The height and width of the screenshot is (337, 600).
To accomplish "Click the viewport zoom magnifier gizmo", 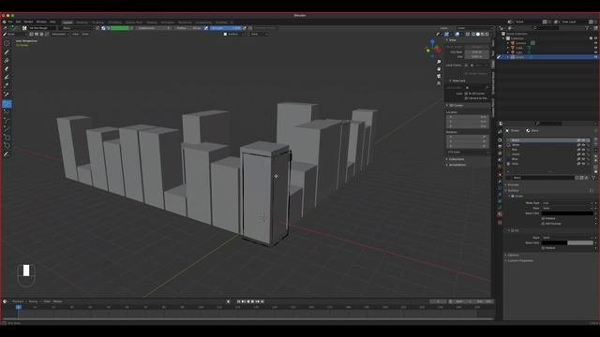I will pos(439,62).
